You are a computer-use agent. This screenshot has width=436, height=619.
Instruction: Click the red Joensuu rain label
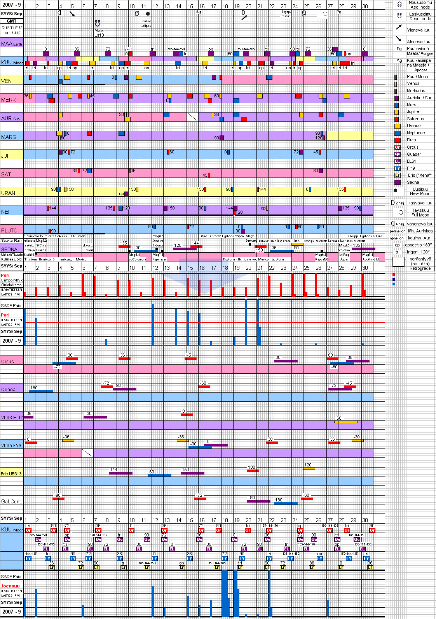click(x=10, y=586)
